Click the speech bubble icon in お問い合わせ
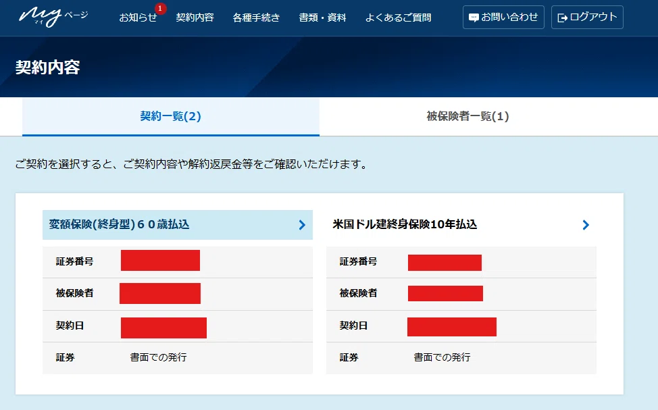 tap(474, 18)
